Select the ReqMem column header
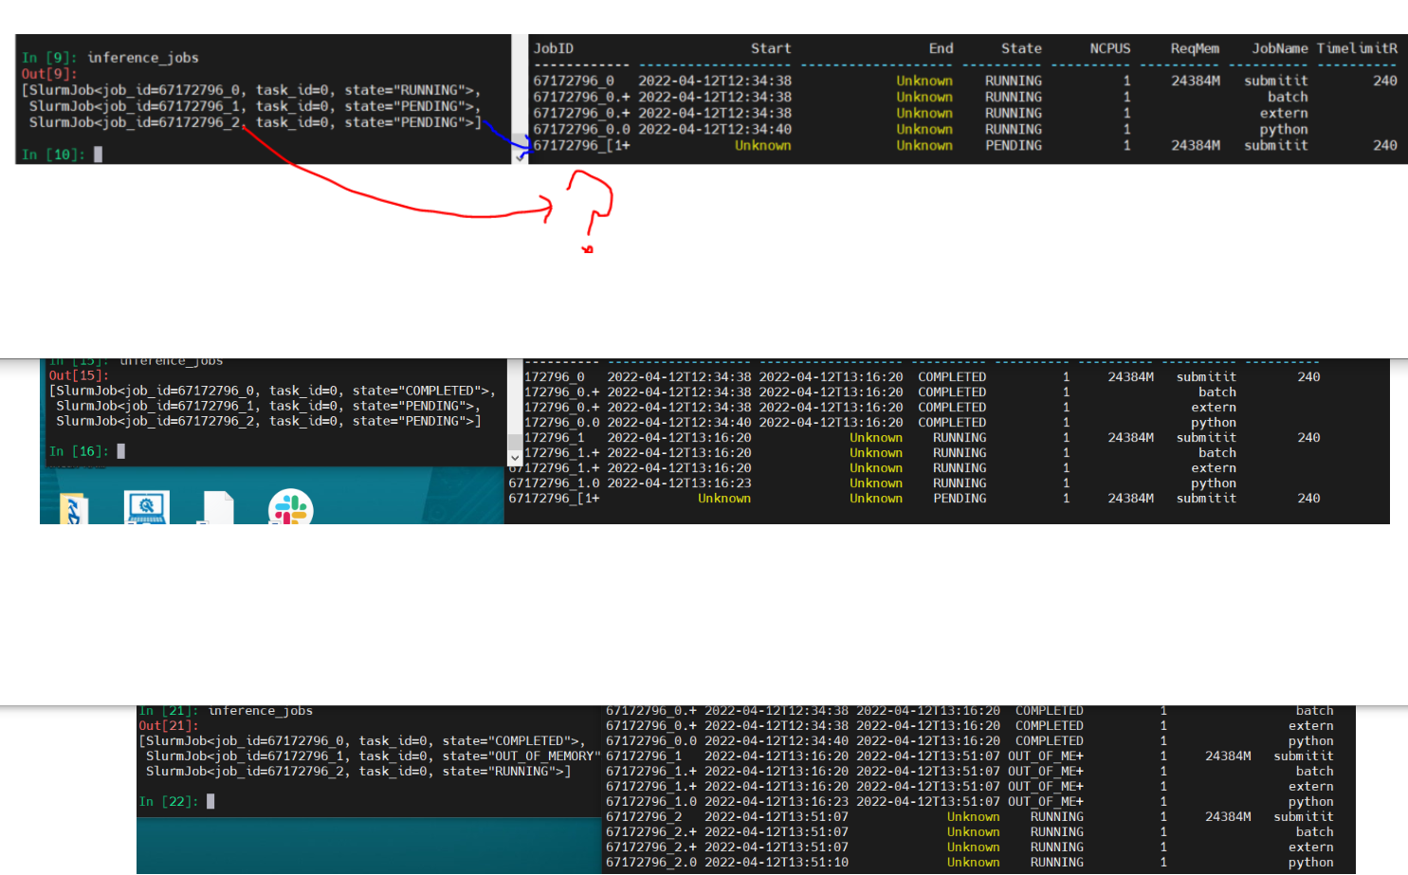Screen dimensions: 1408x875 coord(1195,48)
